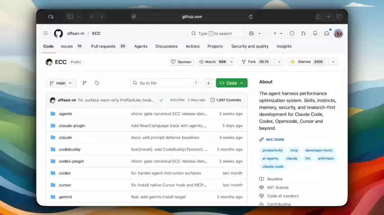This screenshot has width=384, height=215.
Task: Go forward with Safari forward arrow
Action: (102, 17)
